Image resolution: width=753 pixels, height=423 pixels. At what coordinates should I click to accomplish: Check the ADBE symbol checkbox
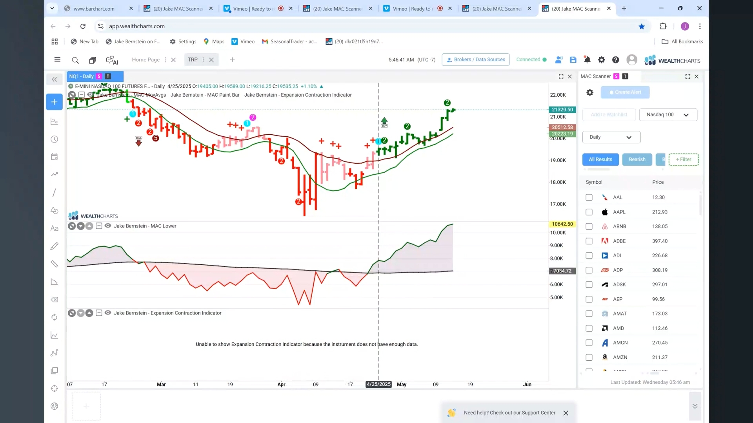point(589,241)
